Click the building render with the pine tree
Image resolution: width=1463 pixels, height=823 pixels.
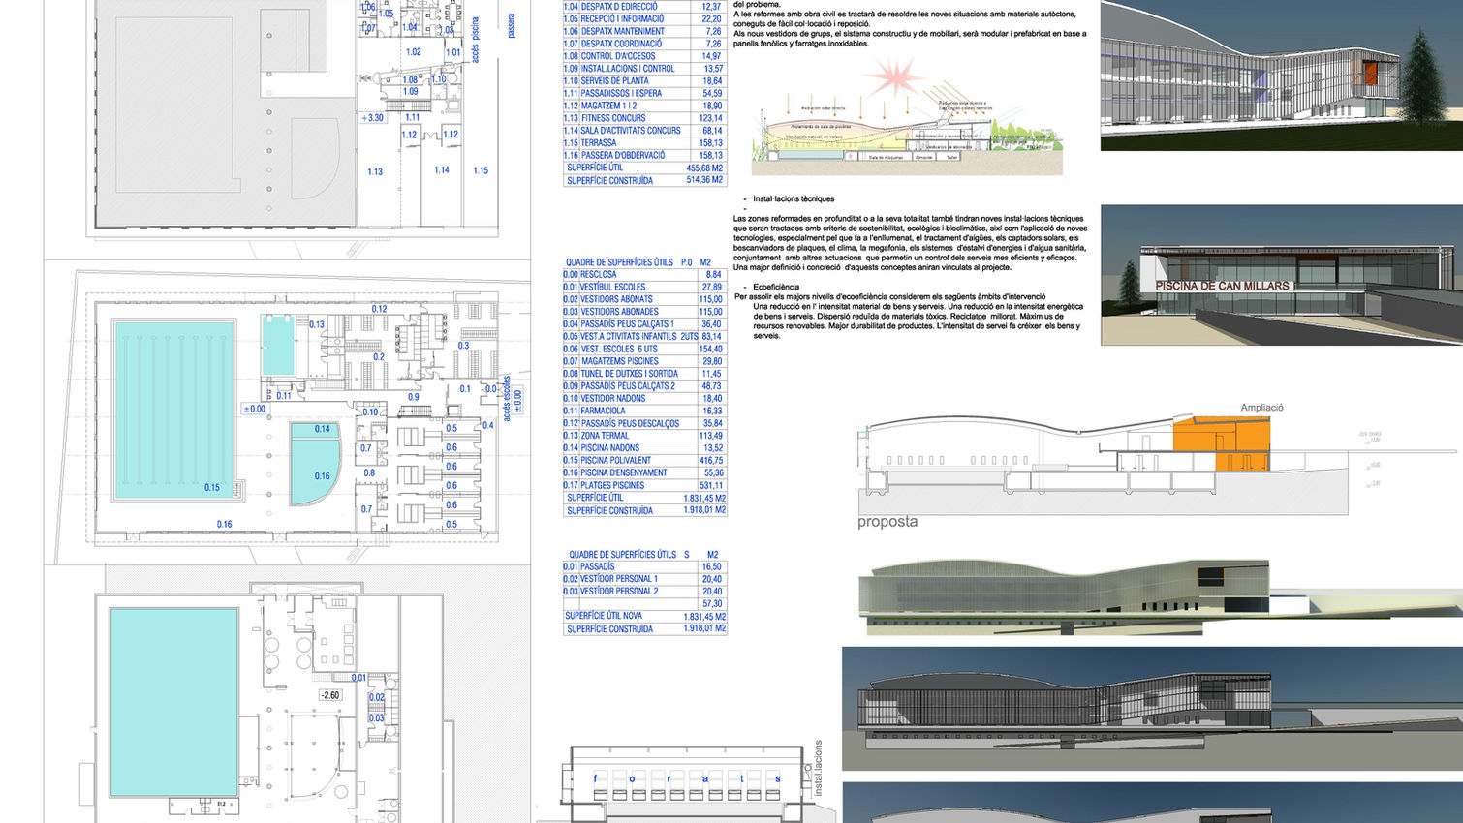(x=1281, y=76)
